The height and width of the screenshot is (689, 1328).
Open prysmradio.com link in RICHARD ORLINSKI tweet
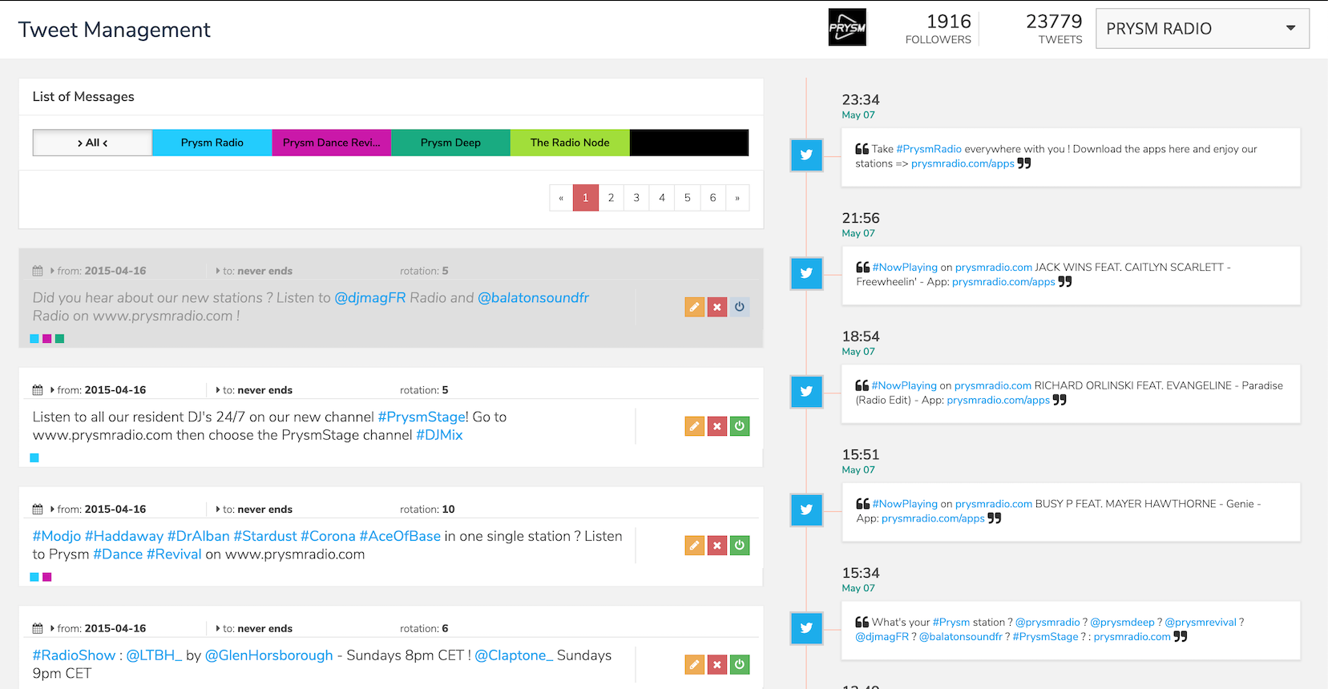point(993,386)
